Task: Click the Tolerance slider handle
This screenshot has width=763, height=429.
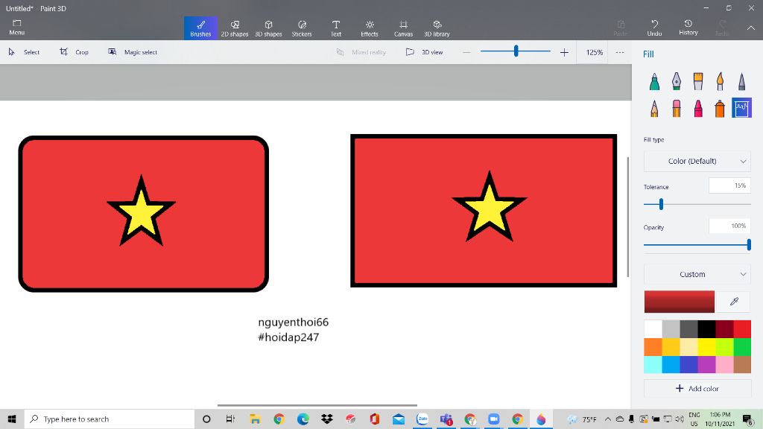Action: click(661, 204)
